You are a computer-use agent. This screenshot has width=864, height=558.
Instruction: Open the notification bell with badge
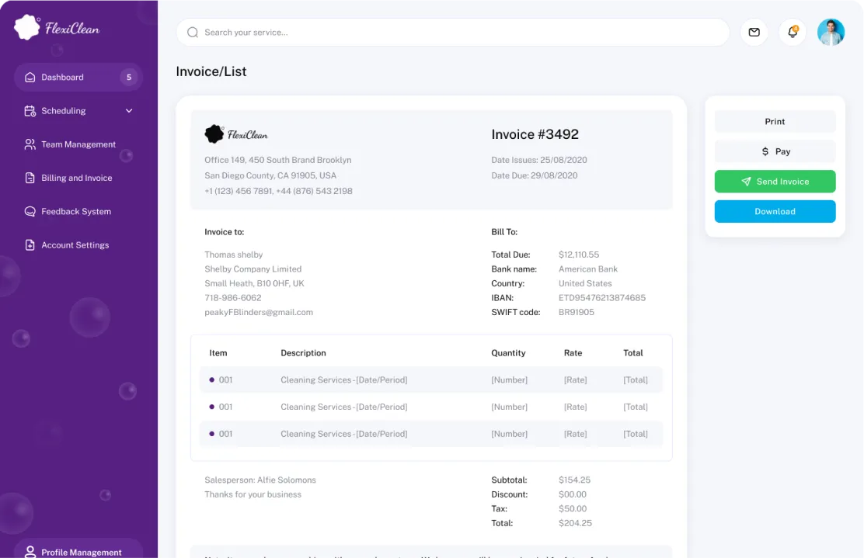pyautogui.click(x=792, y=33)
